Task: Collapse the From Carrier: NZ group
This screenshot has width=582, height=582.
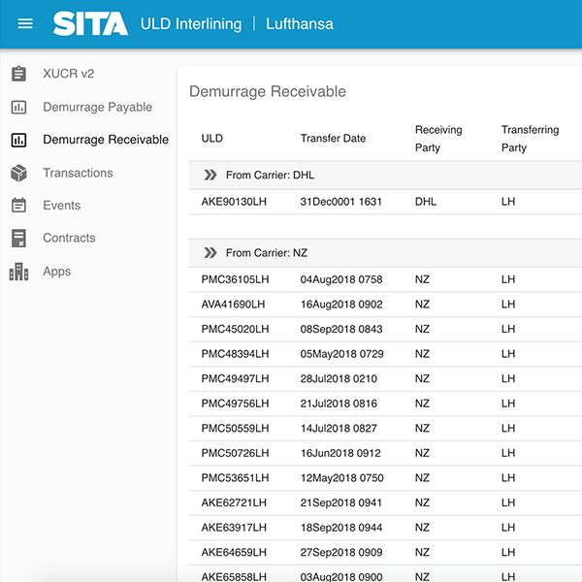Action: pos(210,253)
